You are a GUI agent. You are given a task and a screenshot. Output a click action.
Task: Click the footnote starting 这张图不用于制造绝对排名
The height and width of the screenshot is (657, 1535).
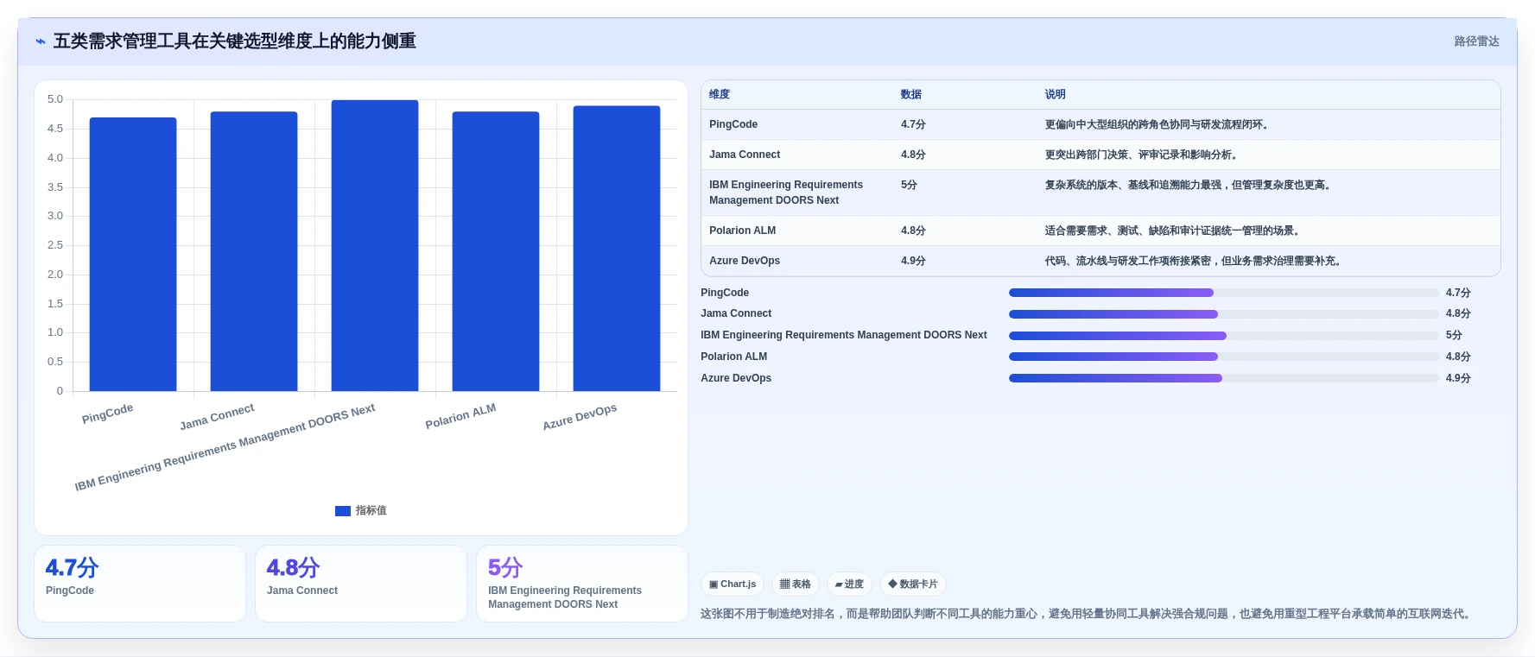pos(1088,614)
